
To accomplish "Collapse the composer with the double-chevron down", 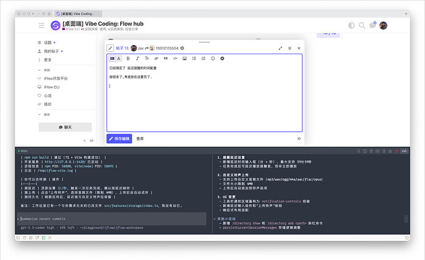I will coord(289,47).
